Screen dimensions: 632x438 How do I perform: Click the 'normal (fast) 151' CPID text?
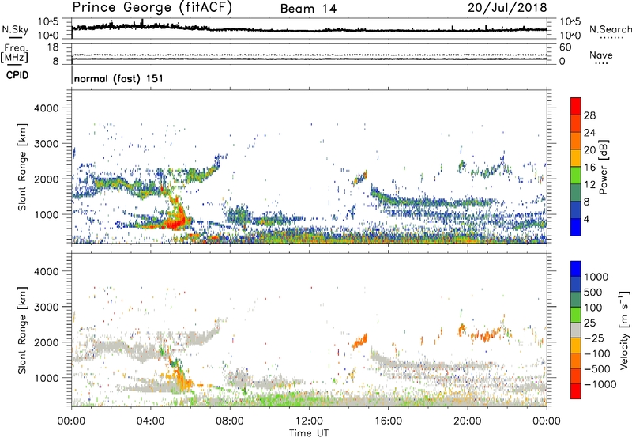119,78
